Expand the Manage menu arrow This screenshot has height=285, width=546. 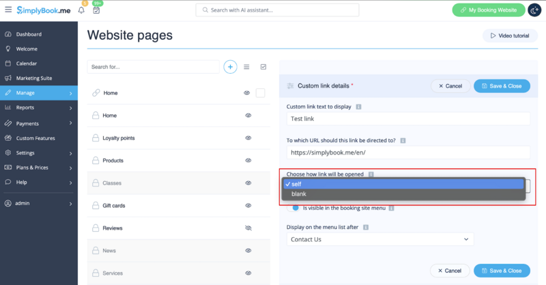[x=71, y=93]
